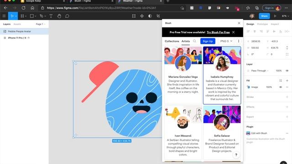Navigate back in the browser
Viewport: 292px width, 164px height.
click(x=5, y=8)
